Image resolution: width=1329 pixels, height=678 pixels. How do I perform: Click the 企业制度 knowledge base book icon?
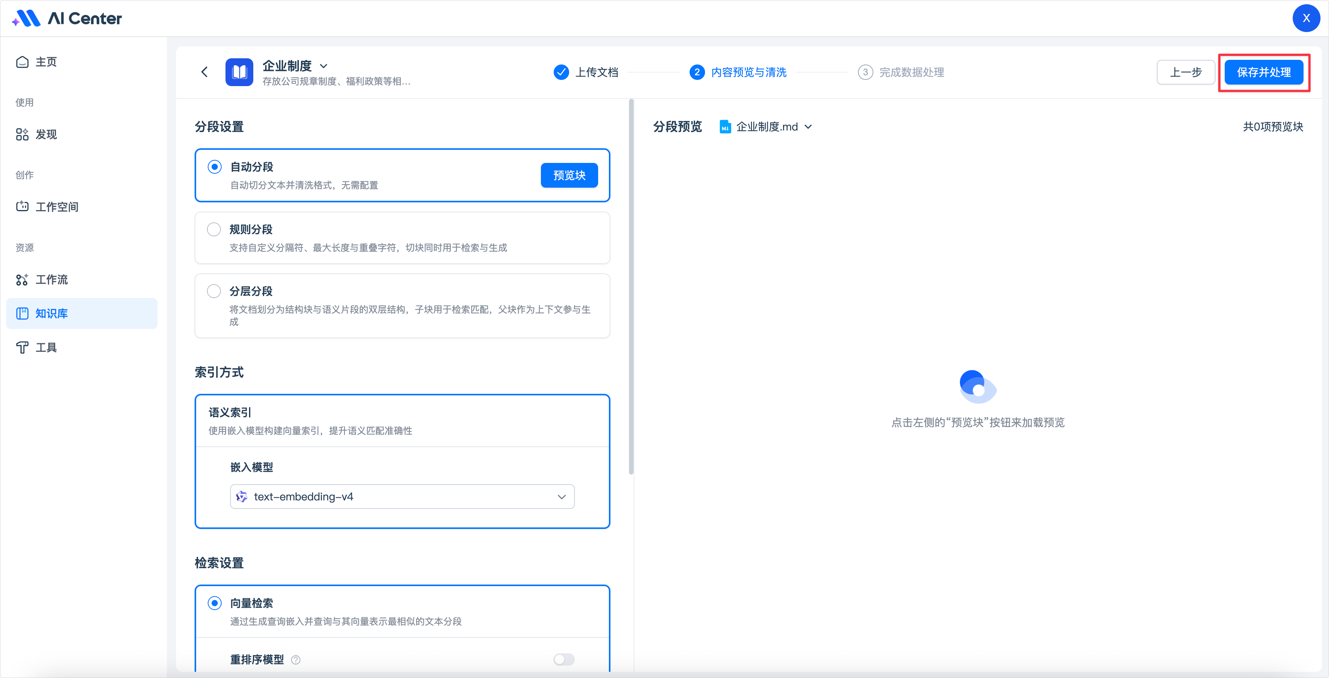(x=239, y=72)
